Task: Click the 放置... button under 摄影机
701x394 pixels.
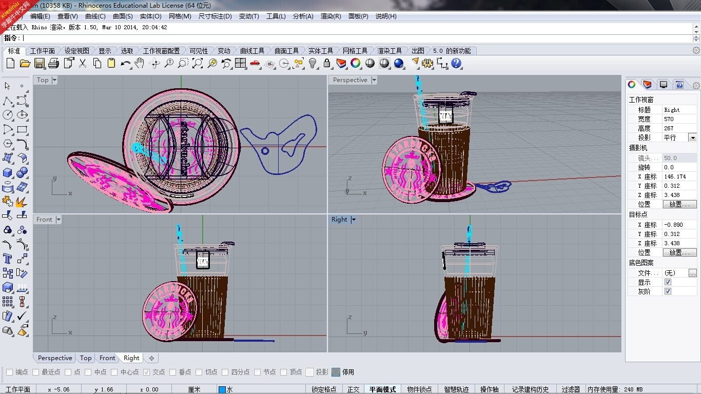Action: click(680, 204)
